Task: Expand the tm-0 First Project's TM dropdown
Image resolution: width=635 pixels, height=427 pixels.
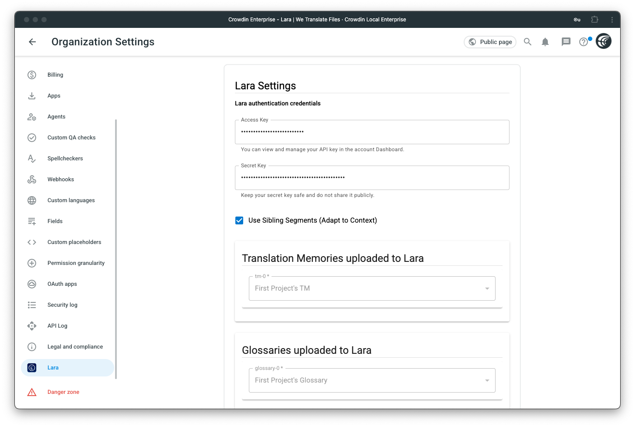Action: (x=372, y=288)
